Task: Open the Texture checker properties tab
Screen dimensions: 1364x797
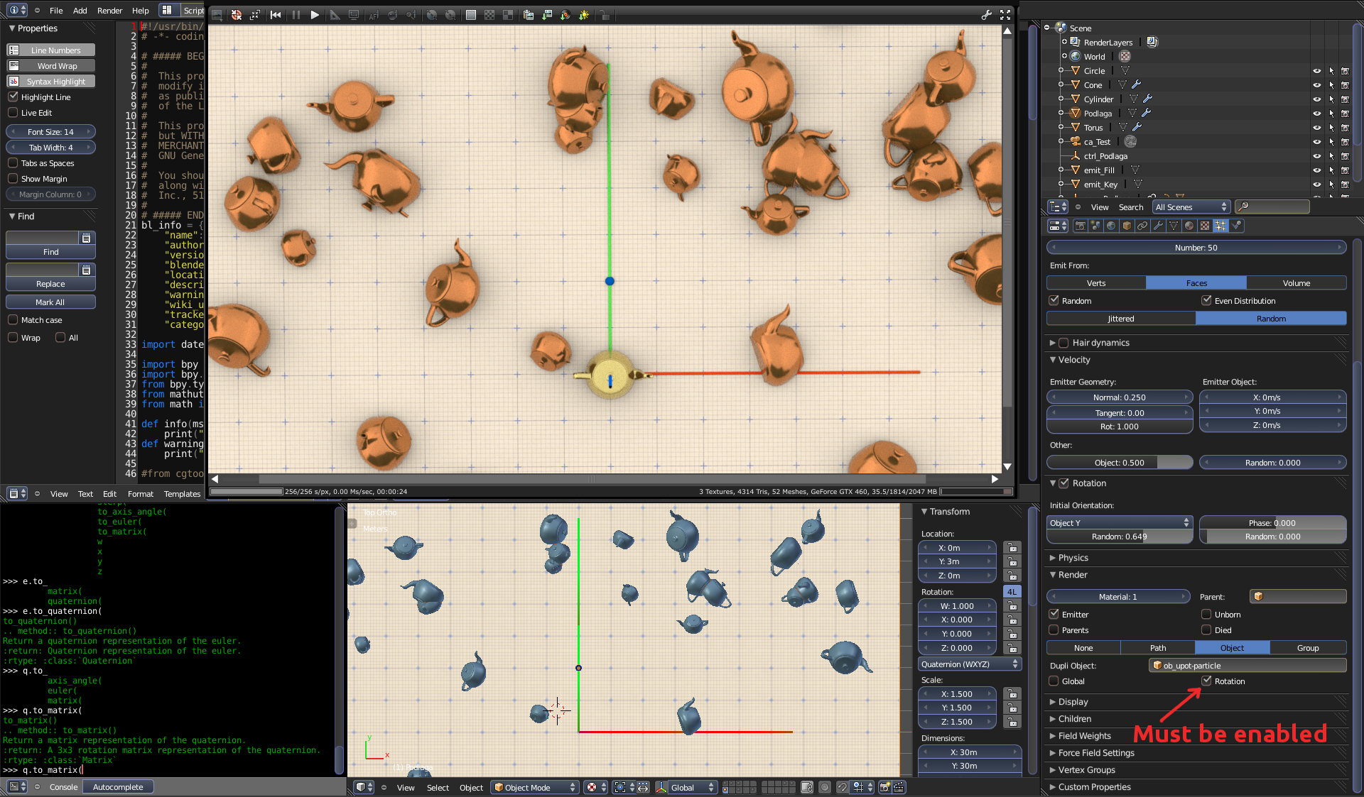Action: pyautogui.click(x=1205, y=226)
